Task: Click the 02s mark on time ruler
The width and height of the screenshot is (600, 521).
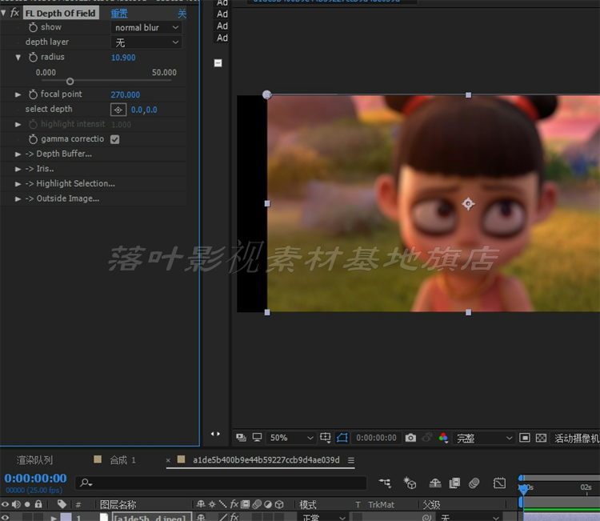Action: pyautogui.click(x=586, y=487)
